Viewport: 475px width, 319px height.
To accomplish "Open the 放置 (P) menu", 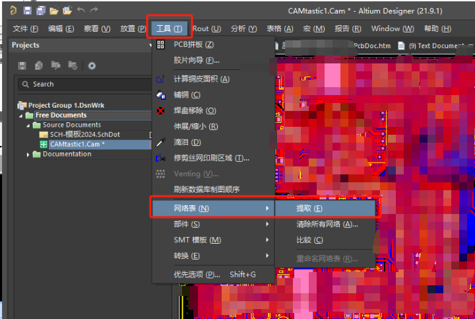I will 133,28.
